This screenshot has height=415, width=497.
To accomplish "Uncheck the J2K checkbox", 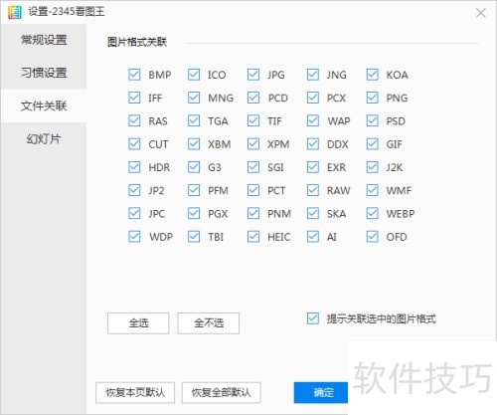I will 373,167.
